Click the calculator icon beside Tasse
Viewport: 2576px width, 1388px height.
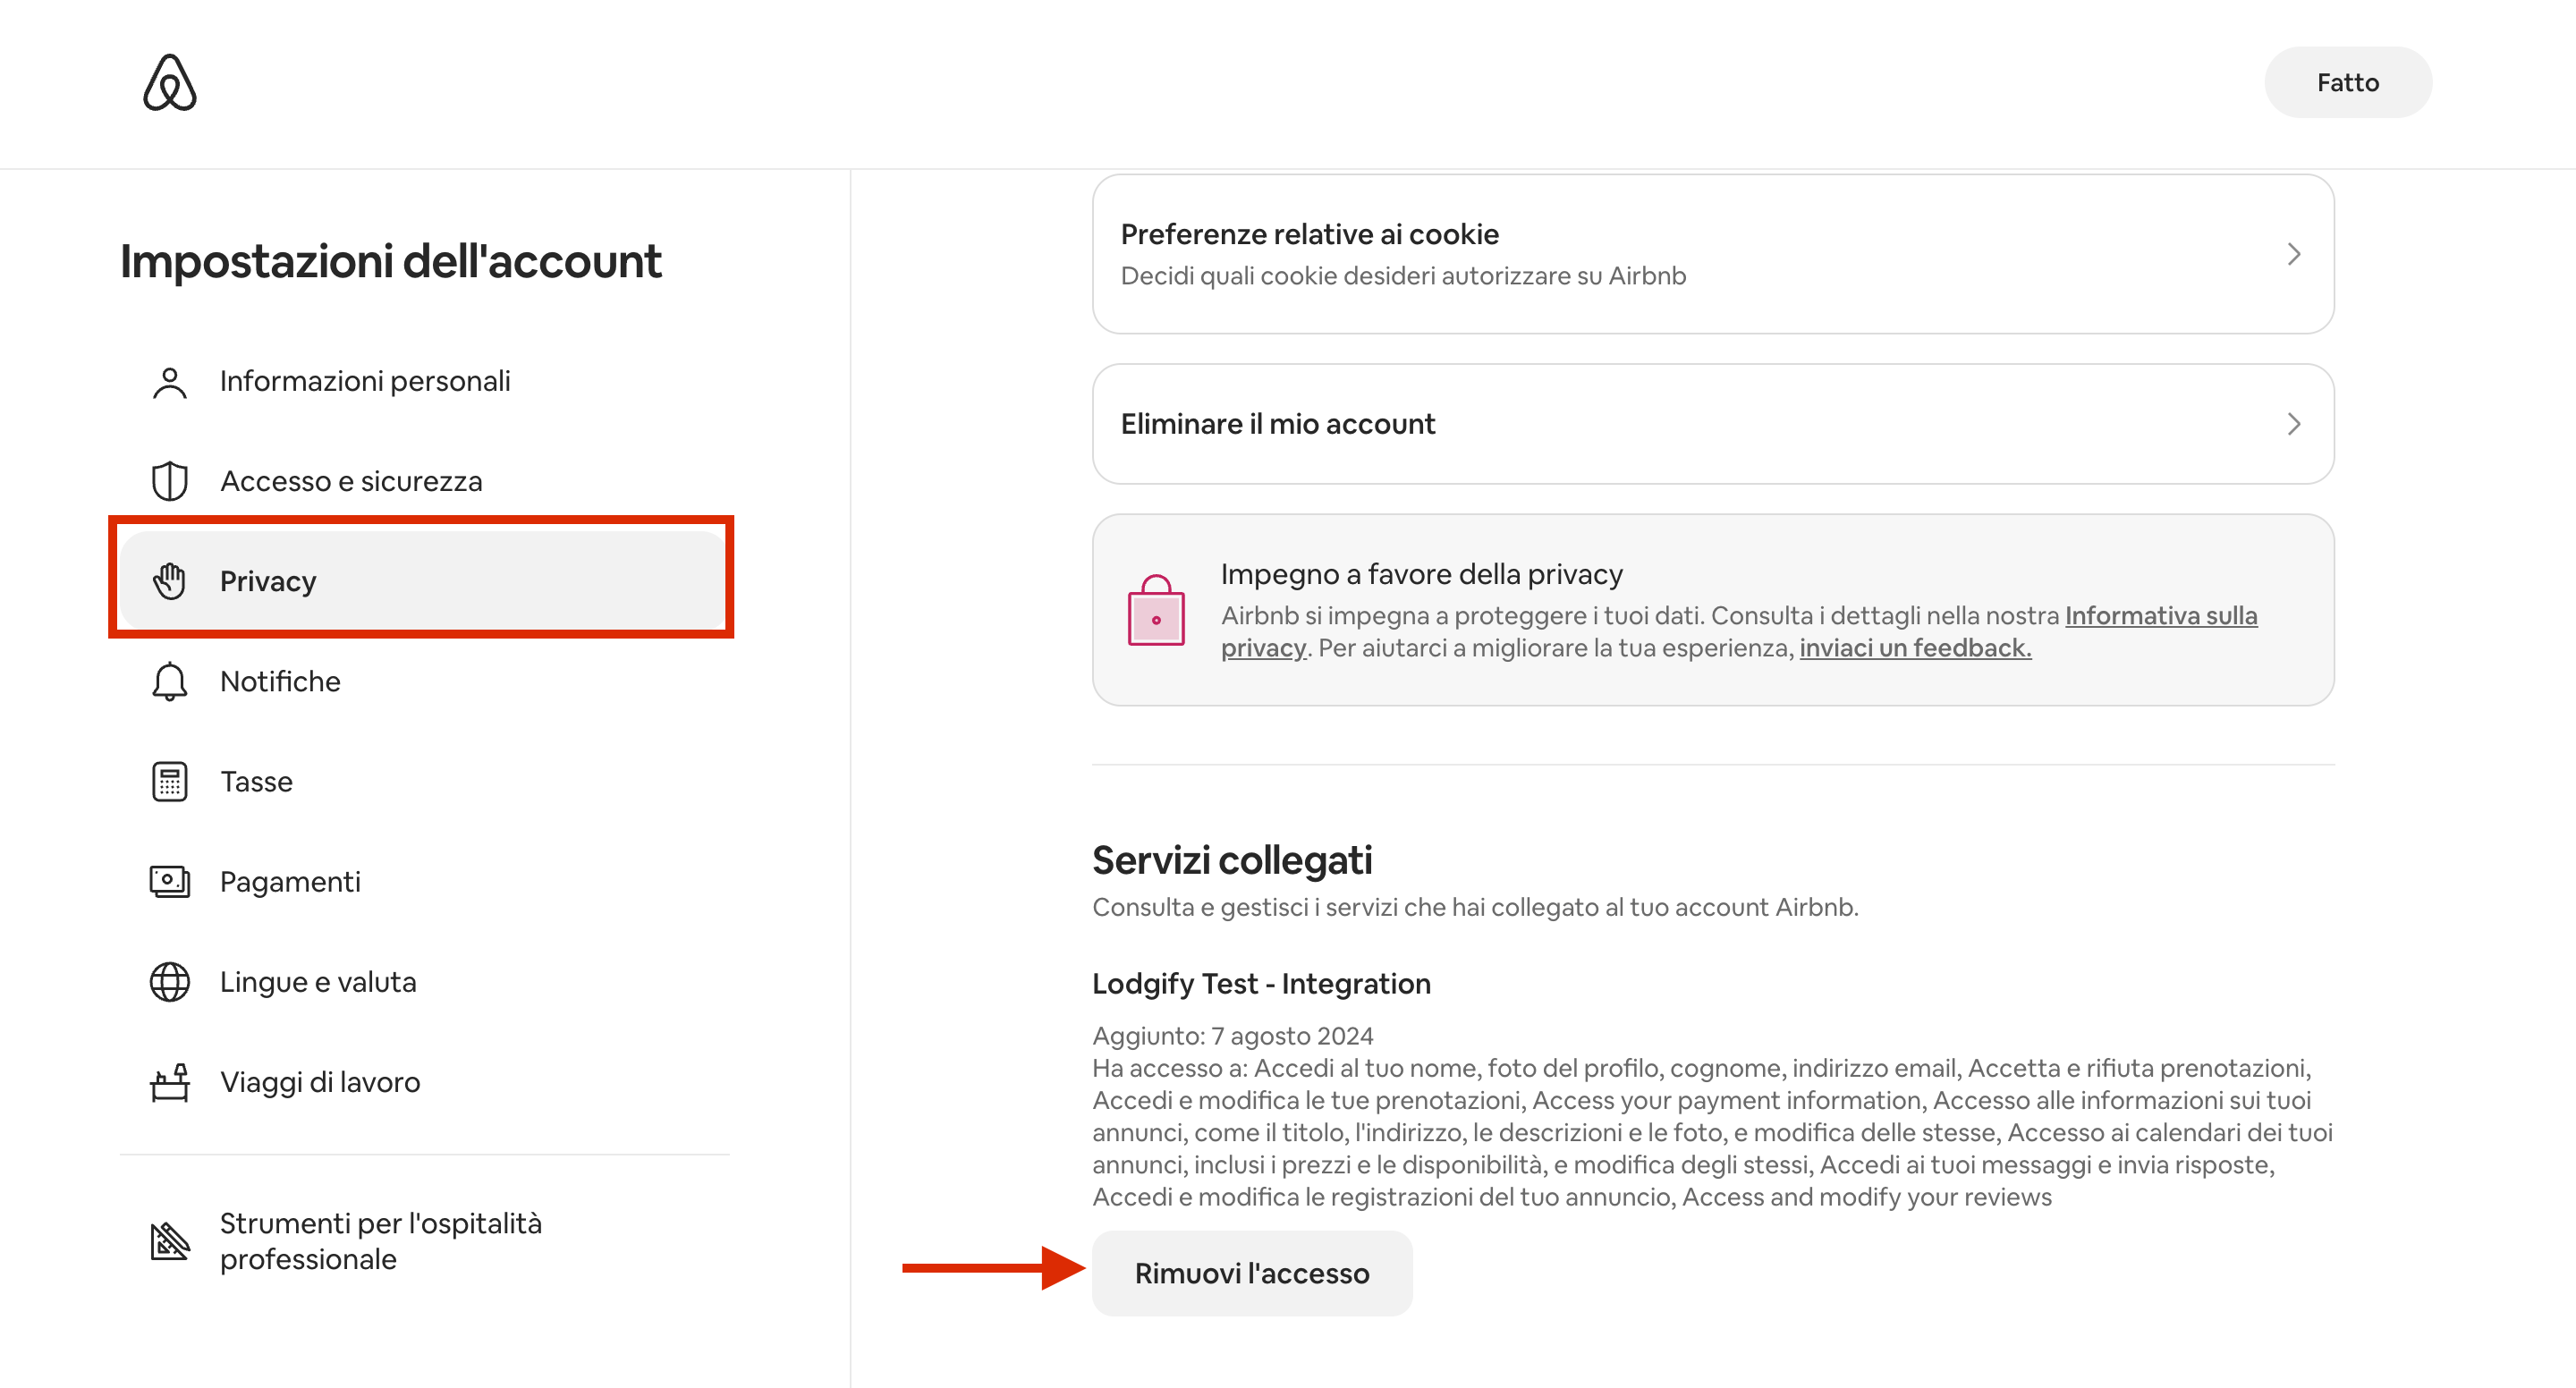click(x=170, y=781)
